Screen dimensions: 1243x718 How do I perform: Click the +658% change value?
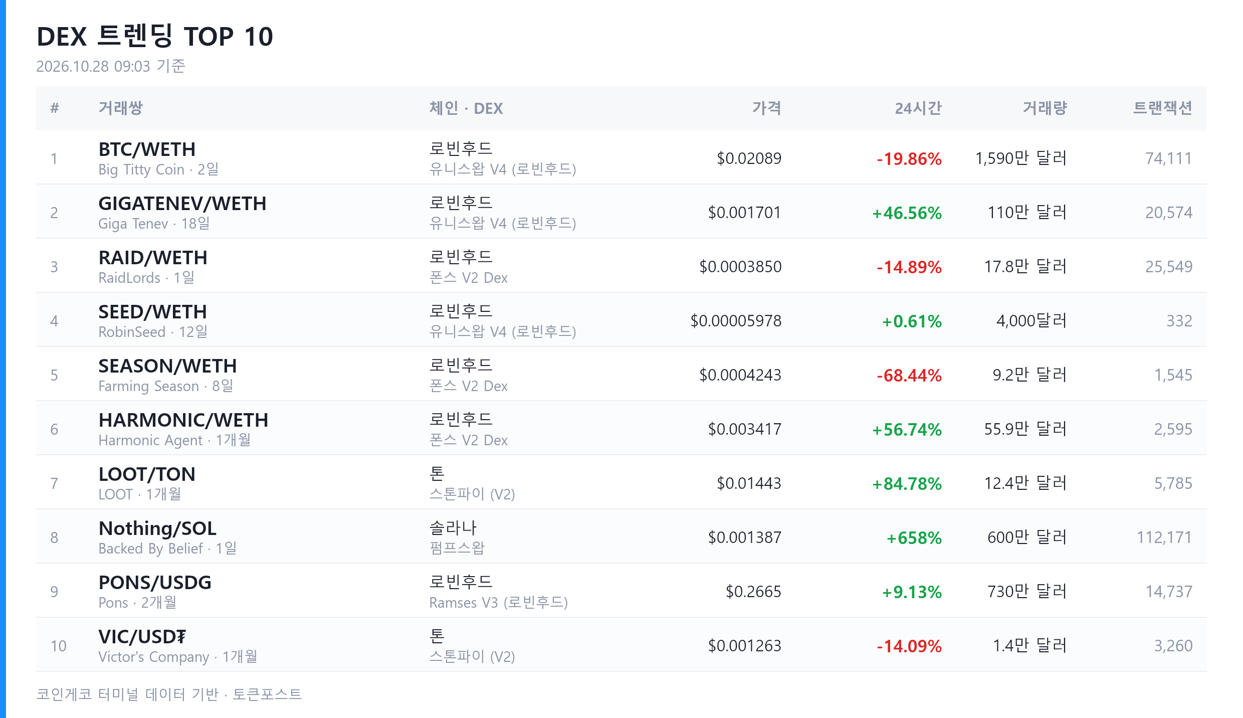coord(914,538)
